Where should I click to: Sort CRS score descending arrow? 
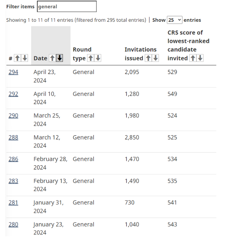click(200, 58)
